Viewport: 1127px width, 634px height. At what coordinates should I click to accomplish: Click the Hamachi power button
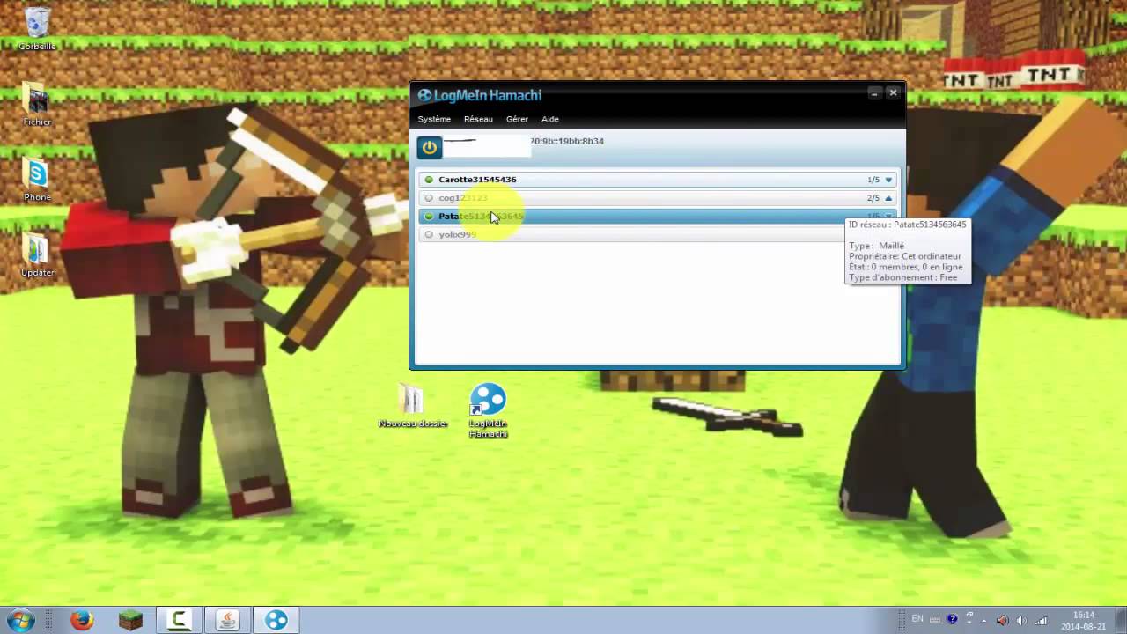click(x=429, y=147)
